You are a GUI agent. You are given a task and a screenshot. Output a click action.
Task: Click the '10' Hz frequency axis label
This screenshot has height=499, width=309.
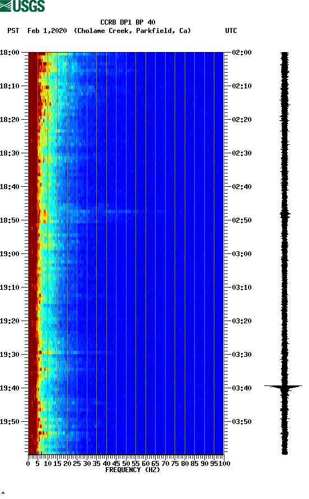(x=48, y=464)
